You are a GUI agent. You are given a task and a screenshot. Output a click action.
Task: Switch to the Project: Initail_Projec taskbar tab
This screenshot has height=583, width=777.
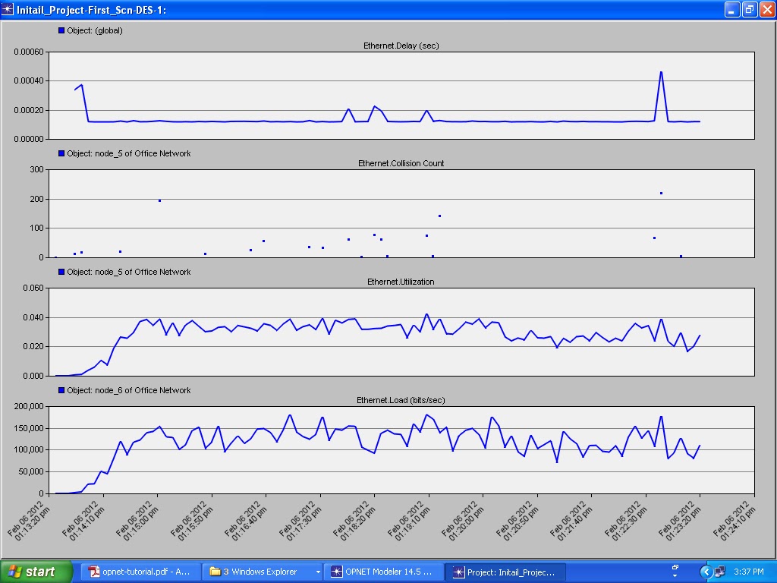pyautogui.click(x=505, y=572)
